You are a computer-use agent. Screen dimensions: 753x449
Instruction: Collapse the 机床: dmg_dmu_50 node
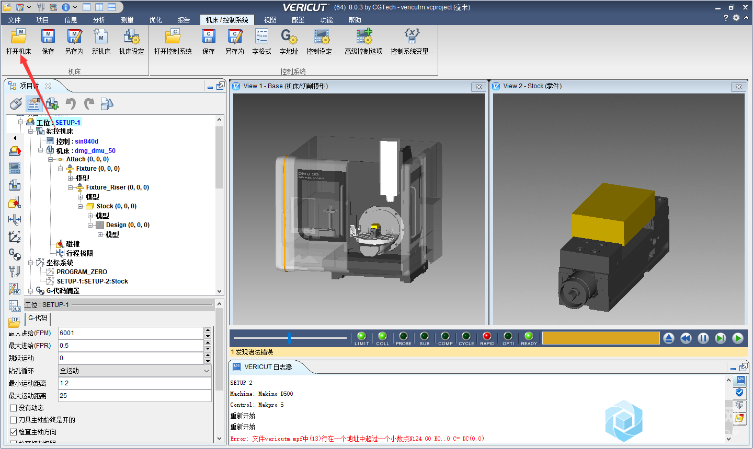(x=40, y=150)
